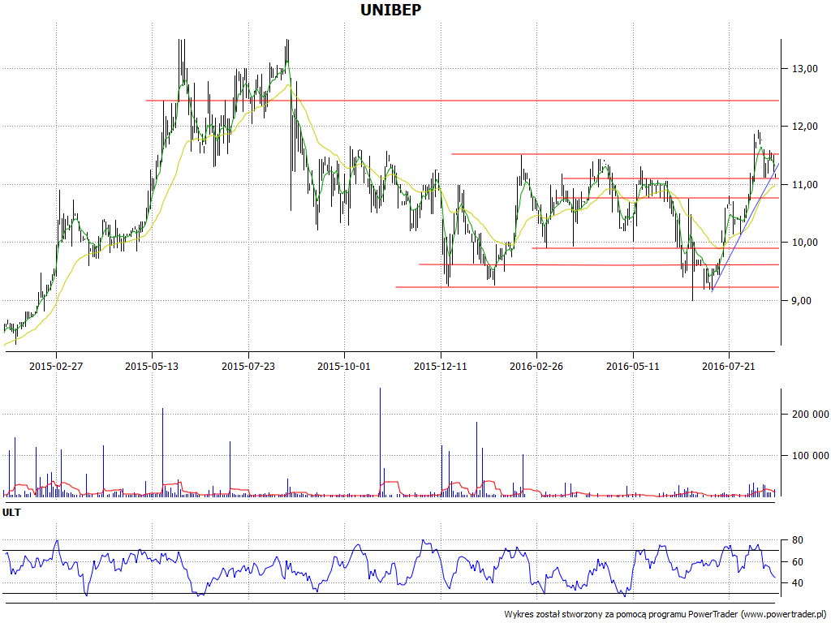Click the 13,00 price axis label
831x623 pixels.
tap(805, 69)
